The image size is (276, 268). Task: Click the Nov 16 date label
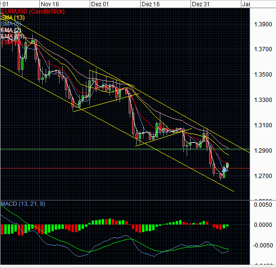click(50, 4)
